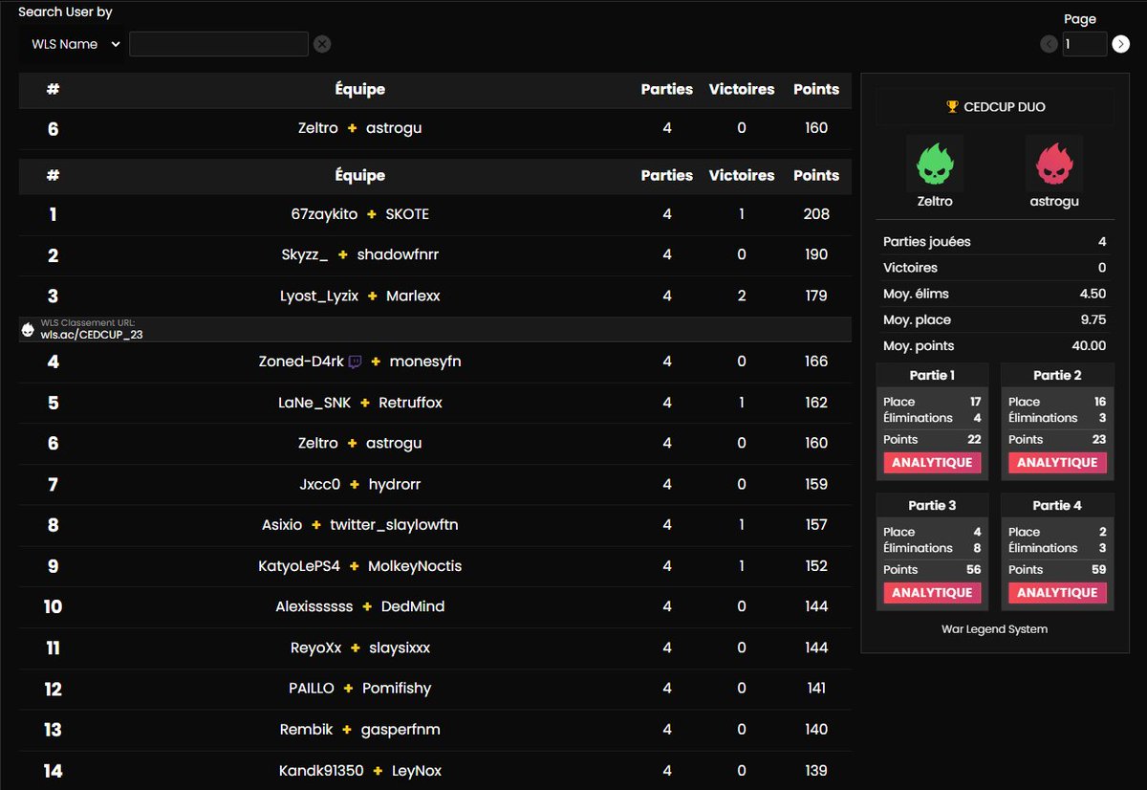Select the Lyost_Lyzix + Marlexx team row

[435, 296]
